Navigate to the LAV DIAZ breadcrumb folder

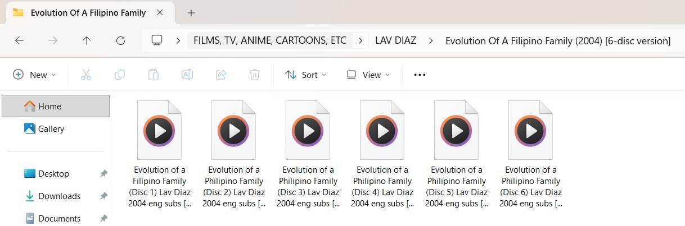[x=395, y=40]
